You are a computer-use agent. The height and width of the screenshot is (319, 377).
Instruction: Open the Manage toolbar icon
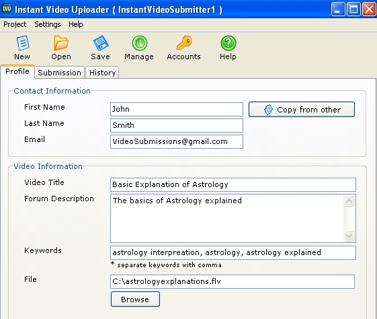[140, 43]
